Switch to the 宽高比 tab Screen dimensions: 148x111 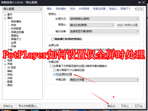113,9
